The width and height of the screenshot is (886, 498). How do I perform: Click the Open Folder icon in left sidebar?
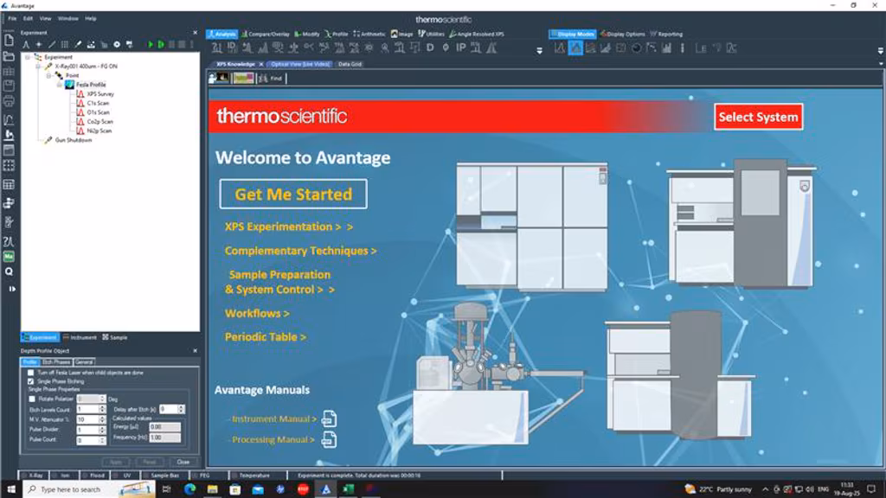tap(9, 56)
